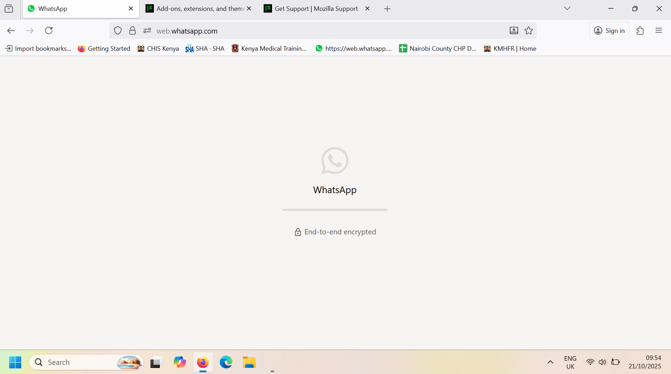Reload the current page

click(49, 31)
